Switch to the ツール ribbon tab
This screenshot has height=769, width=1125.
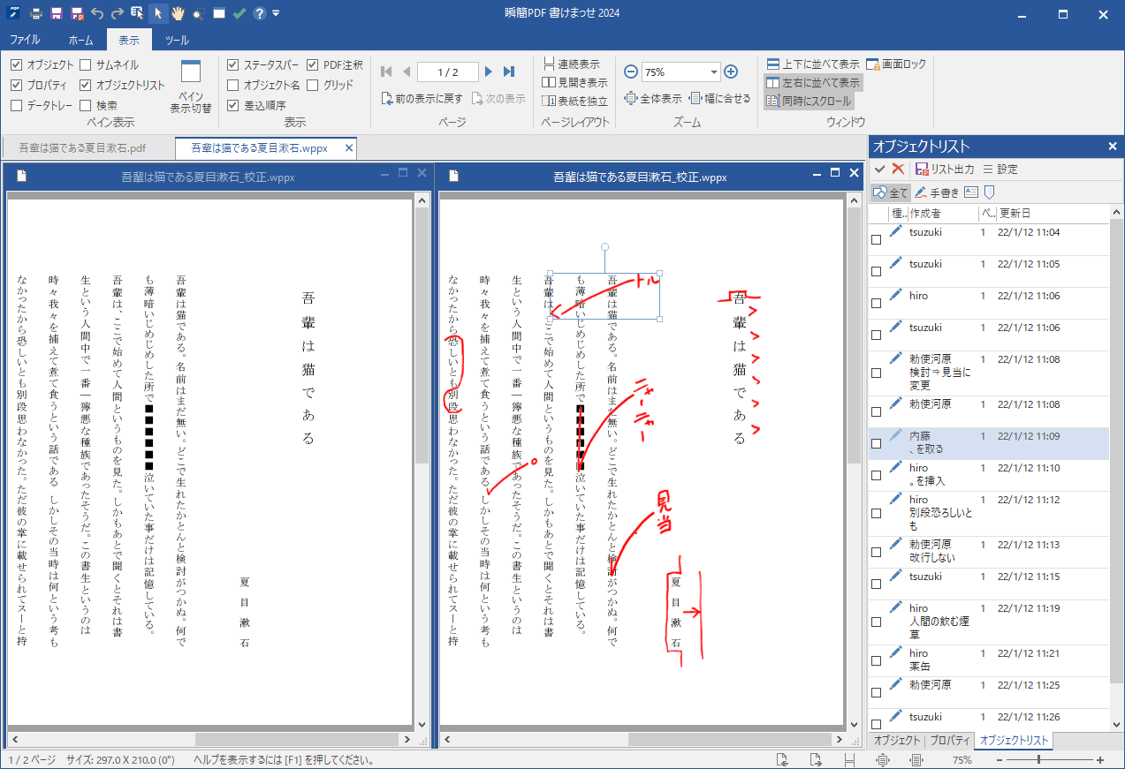click(177, 41)
